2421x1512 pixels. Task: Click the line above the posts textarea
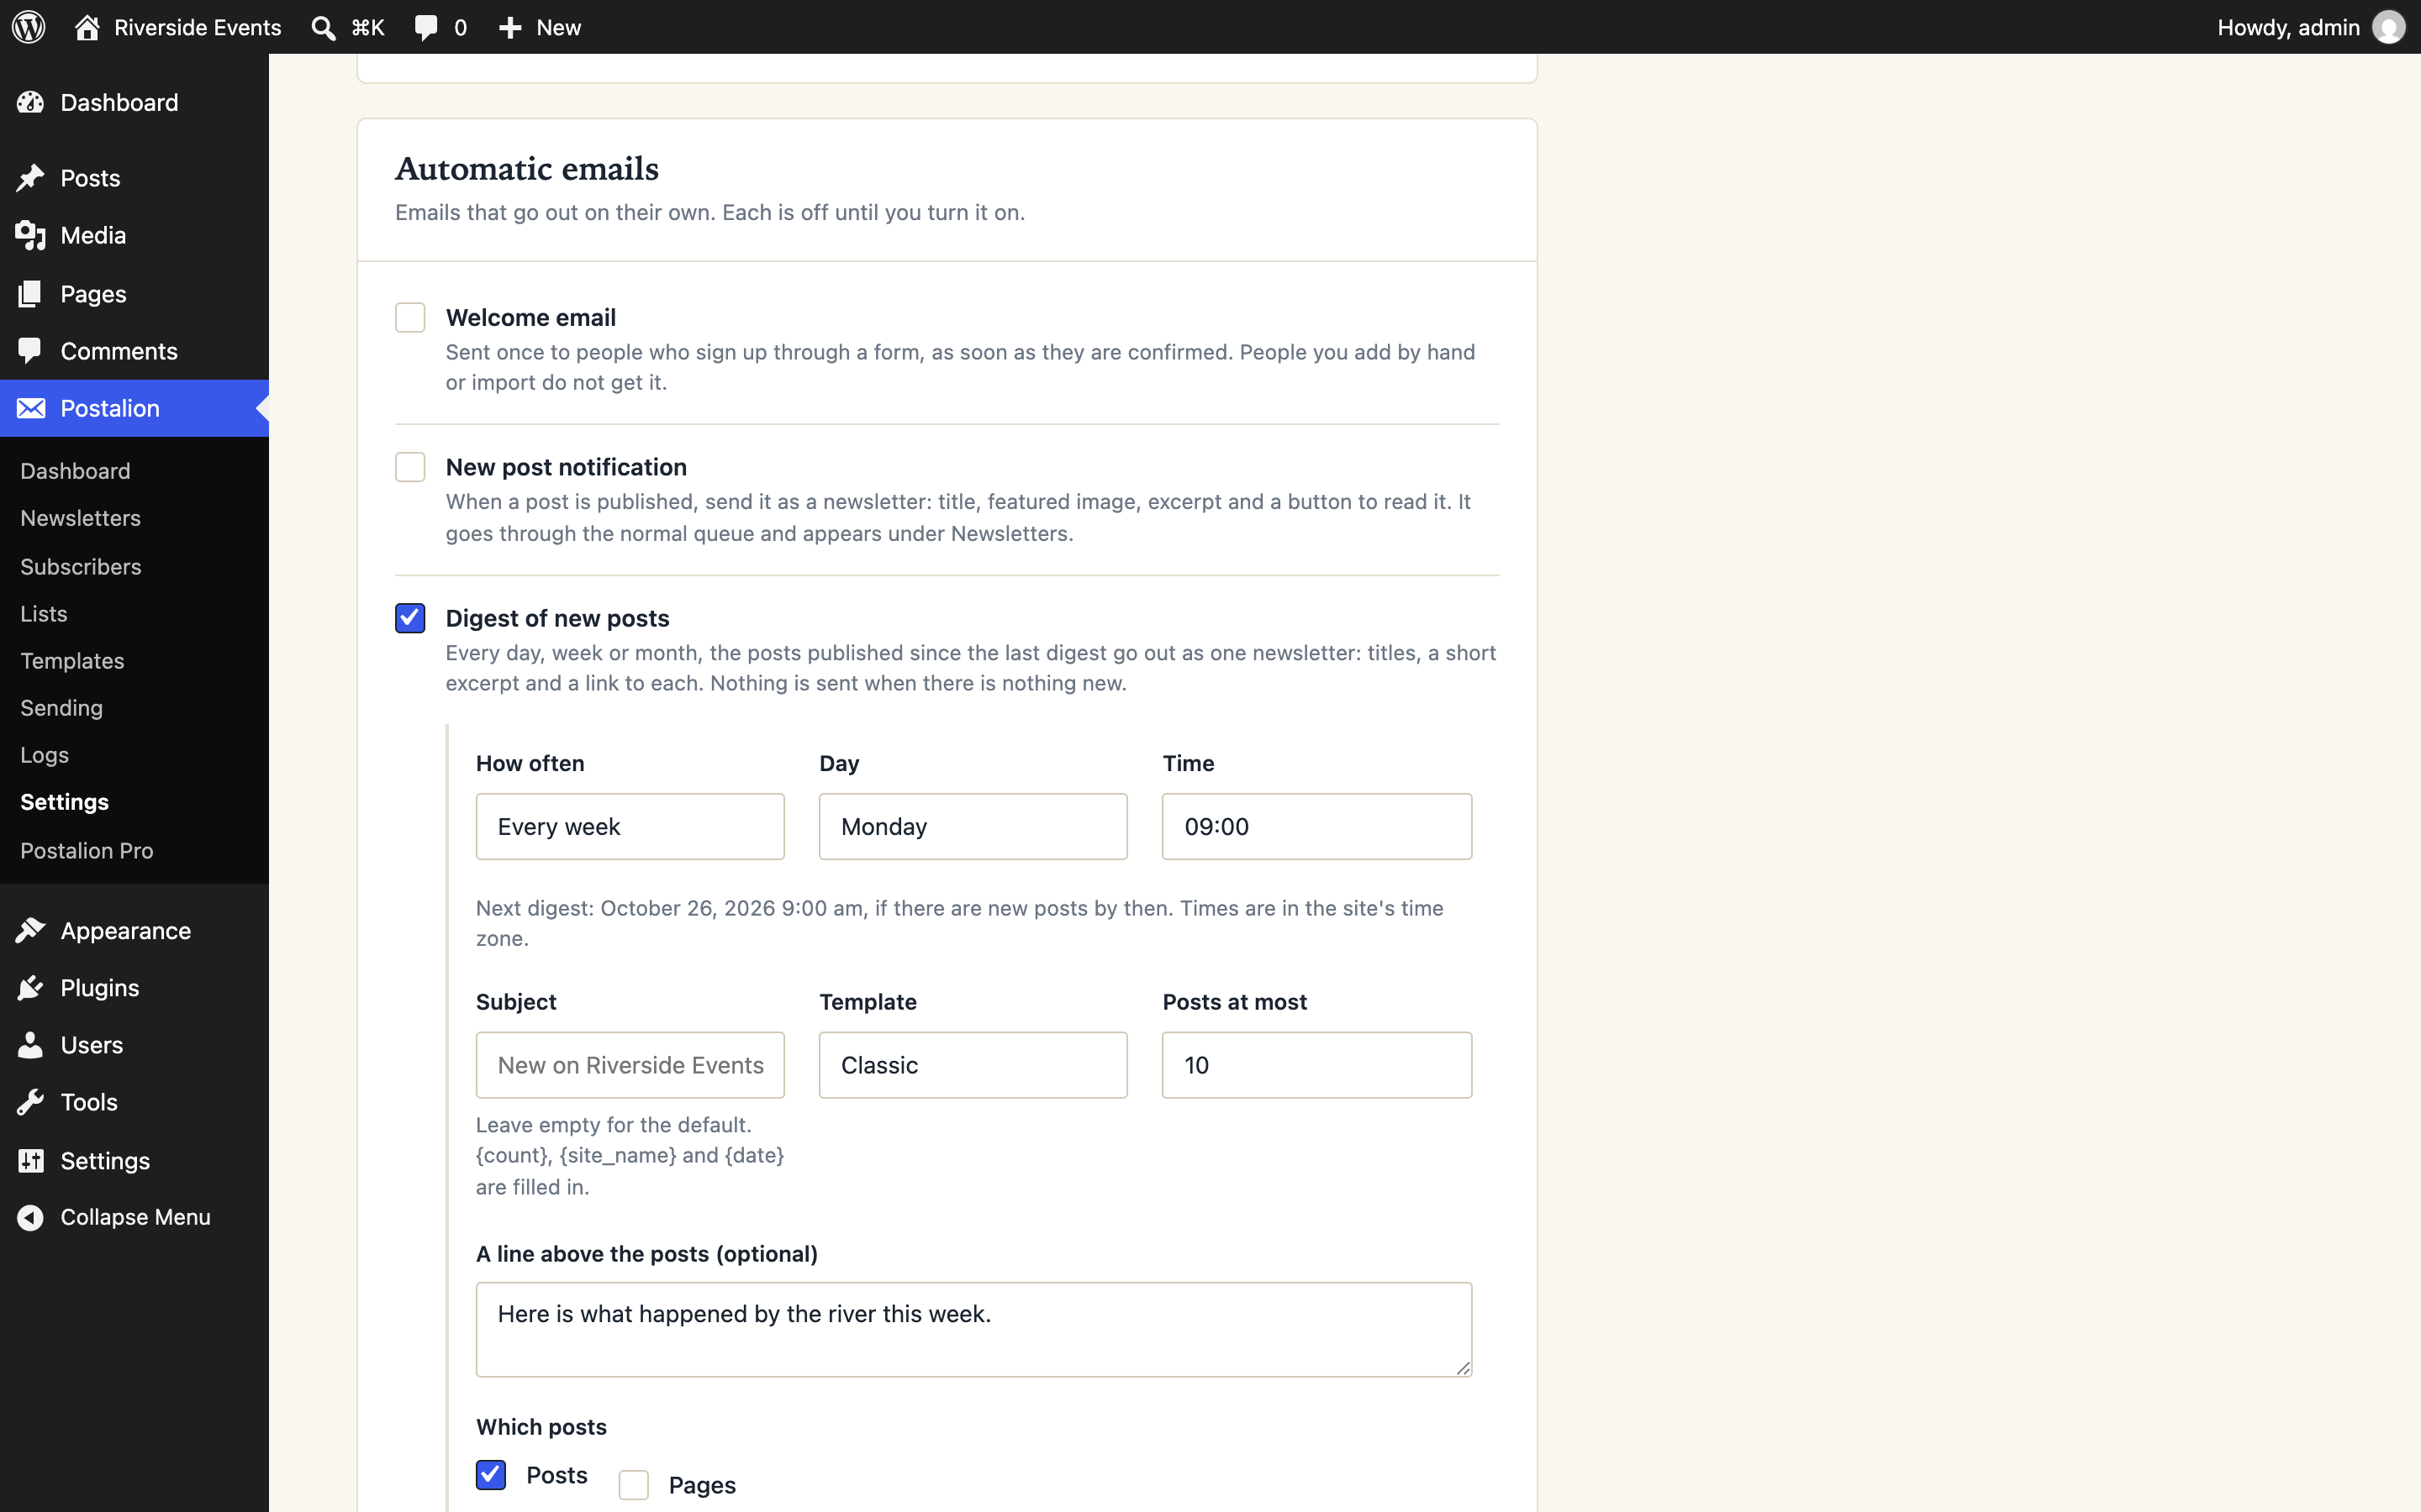(973, 1330)
